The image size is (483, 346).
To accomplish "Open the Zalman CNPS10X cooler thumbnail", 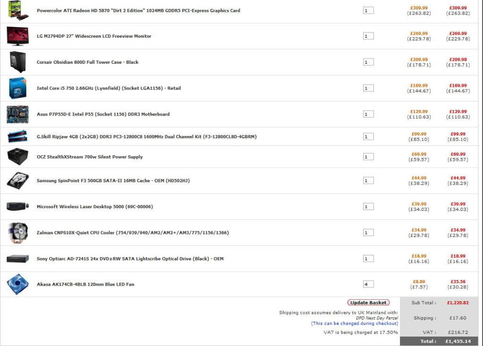I will click(x=18, y=233).
